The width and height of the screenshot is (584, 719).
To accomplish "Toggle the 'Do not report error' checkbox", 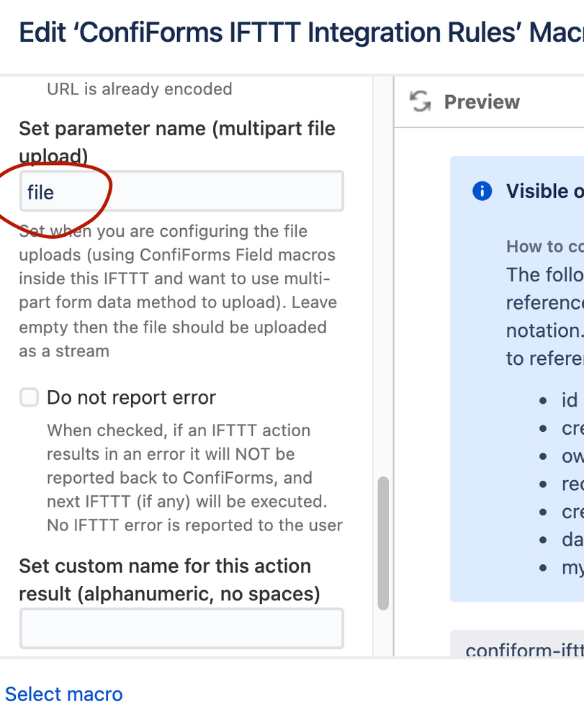I will 29,397.
